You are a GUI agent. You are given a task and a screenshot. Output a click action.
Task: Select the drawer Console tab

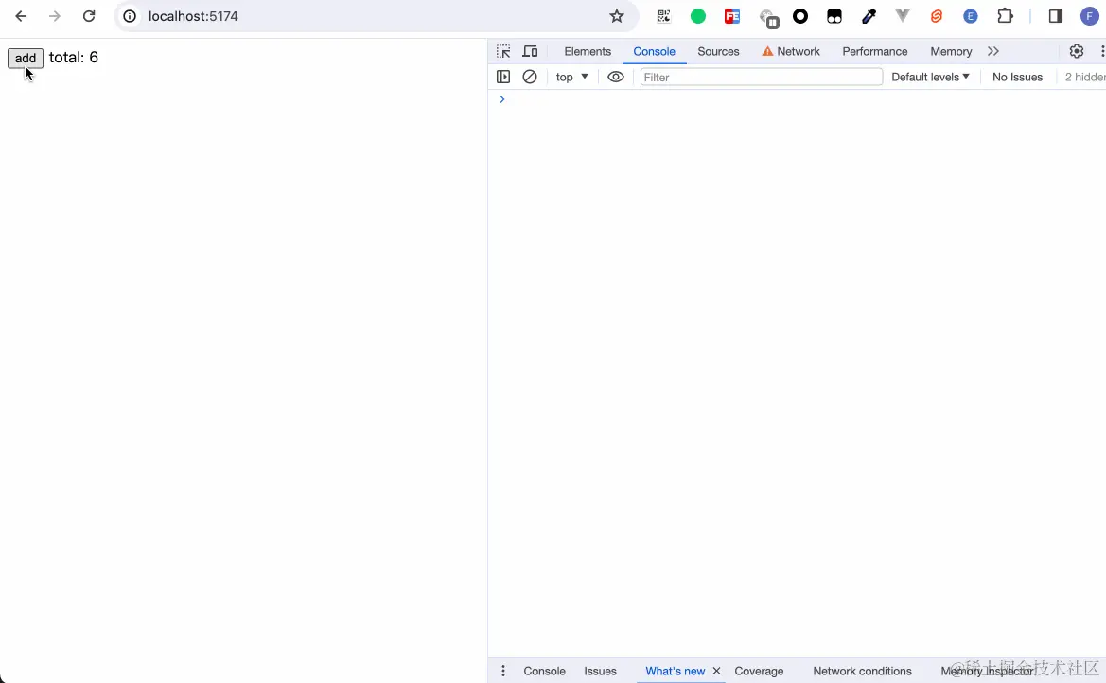[x=545, y=671]
